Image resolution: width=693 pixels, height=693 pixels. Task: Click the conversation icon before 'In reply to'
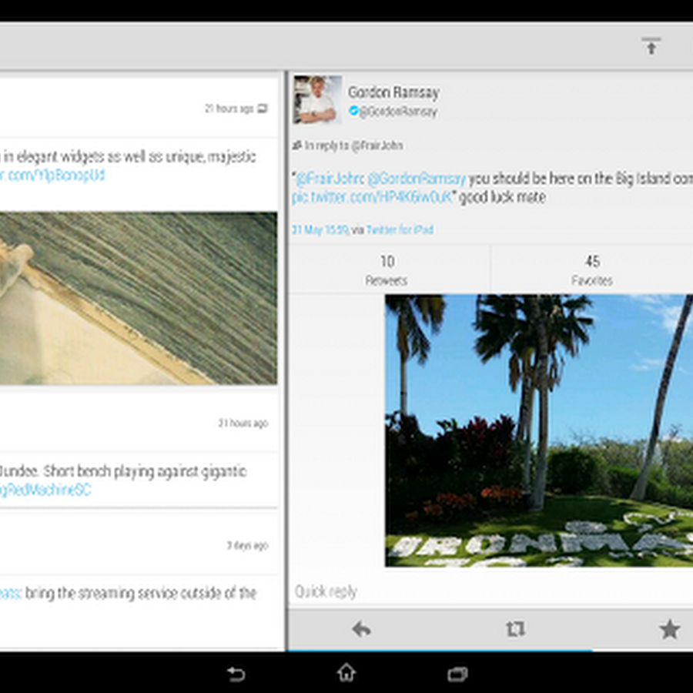(x=297, y=145)
